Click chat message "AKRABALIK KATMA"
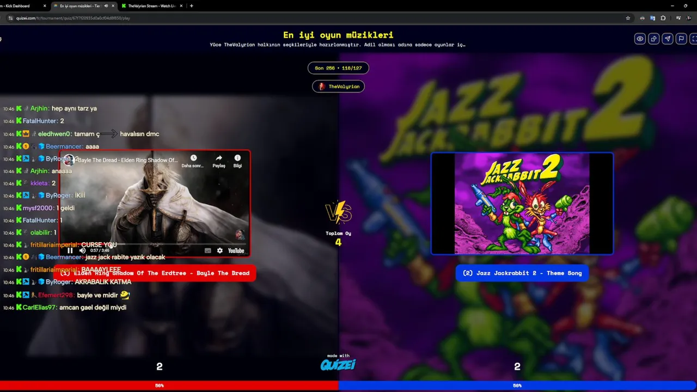 coord(103,282)
